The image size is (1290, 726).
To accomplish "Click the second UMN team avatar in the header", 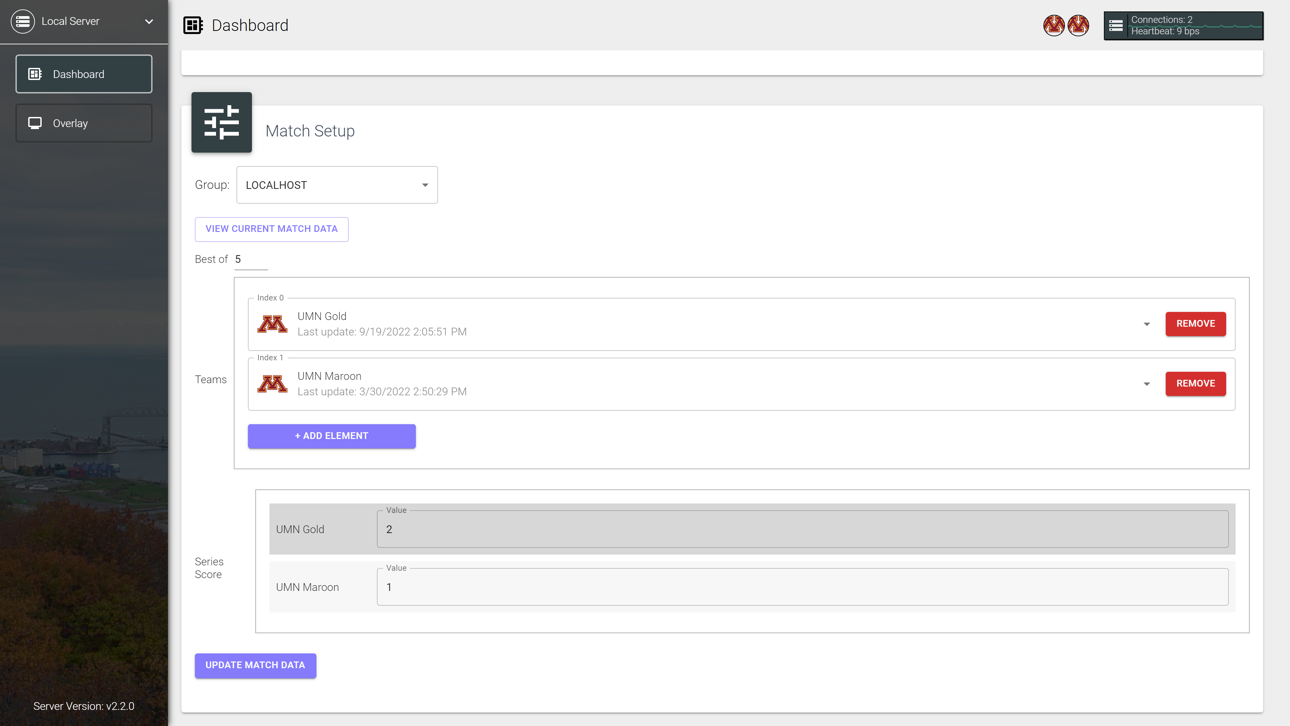I will coord(1078,26).
